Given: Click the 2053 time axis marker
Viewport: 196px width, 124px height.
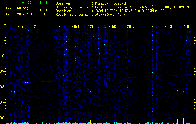Looking at the screenshot, I should [x=56, y=27].
